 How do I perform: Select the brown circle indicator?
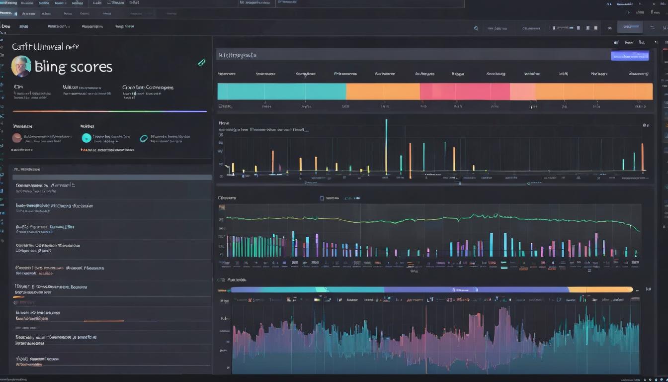[17, 138]
